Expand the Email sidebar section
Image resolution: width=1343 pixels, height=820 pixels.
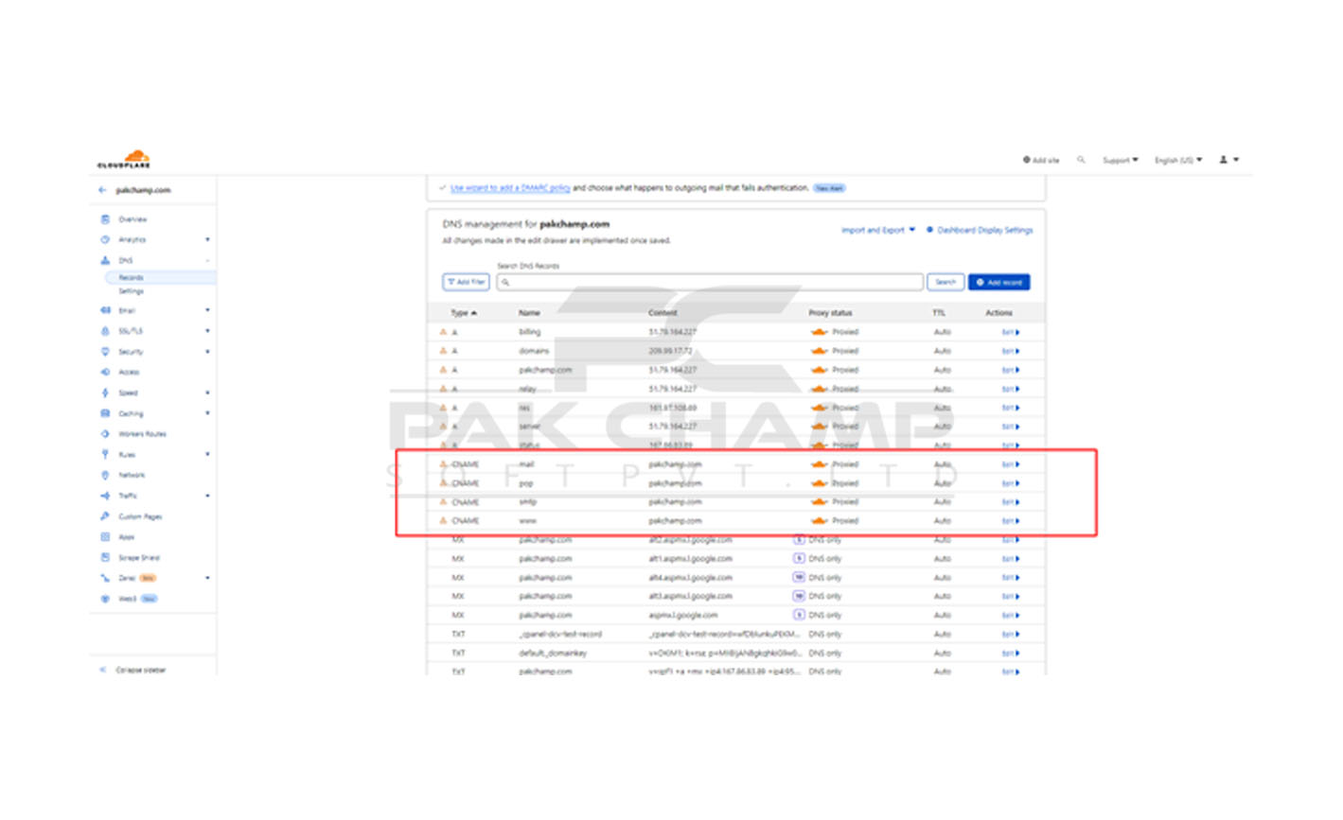[207, 310]
